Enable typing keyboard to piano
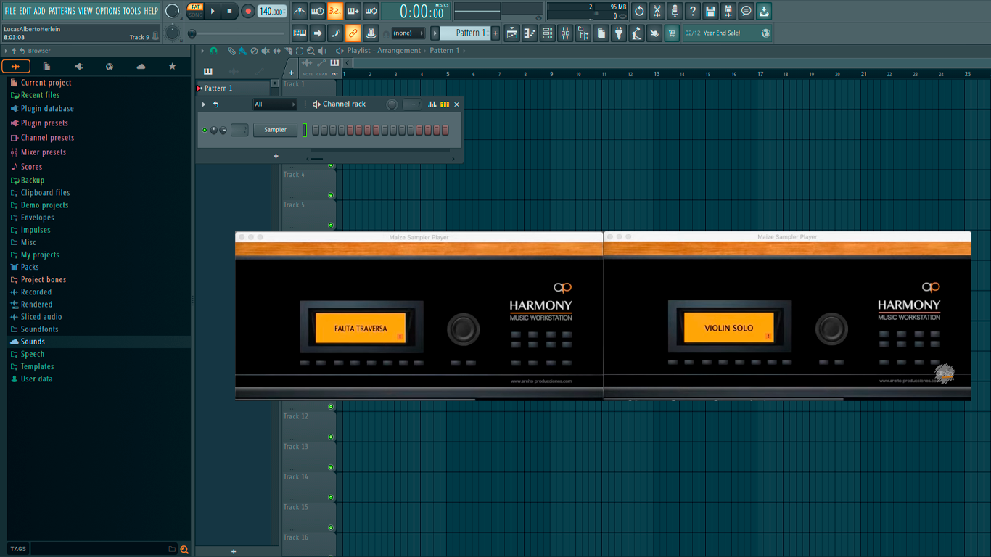Image resolution: width=991 pixels, height=557 pixels. click(x=300, y=33)
